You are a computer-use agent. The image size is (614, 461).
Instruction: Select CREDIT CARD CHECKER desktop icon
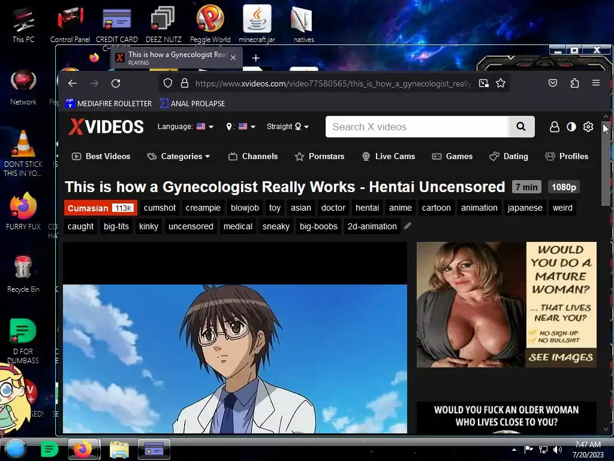pos(117,28)
